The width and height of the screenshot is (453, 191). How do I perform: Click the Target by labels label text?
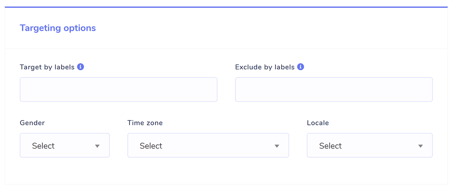click(47, 67)
